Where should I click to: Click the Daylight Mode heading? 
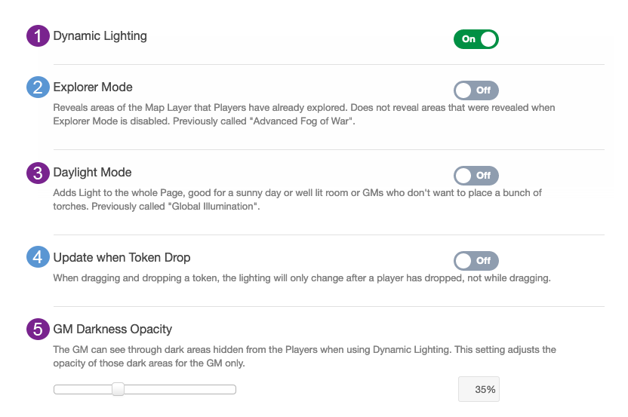[x=92, y=173]
